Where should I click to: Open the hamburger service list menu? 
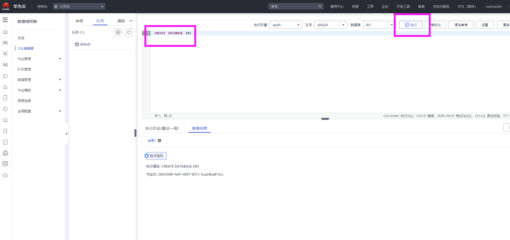5,20
